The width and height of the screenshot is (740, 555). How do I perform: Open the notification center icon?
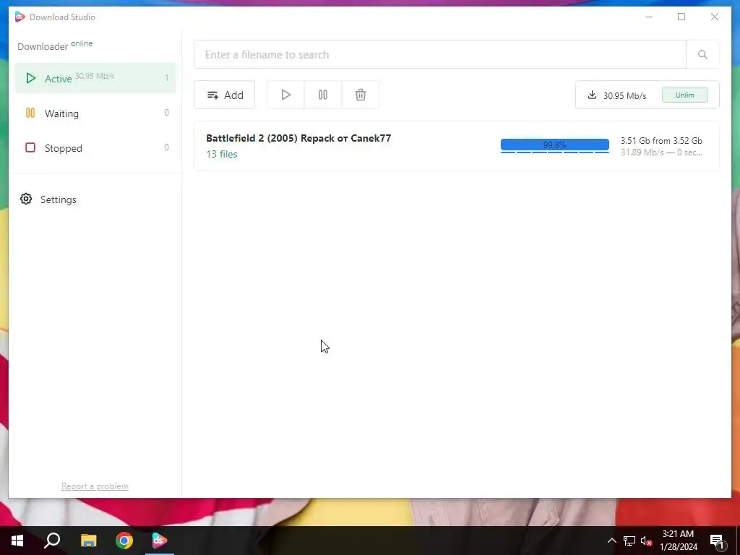717,541
